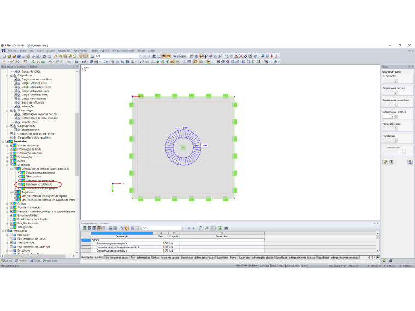Click the first icon in results table toolbar
This screenshot has width=415, height=311.
pyautogui.click(x=85, y=228)
